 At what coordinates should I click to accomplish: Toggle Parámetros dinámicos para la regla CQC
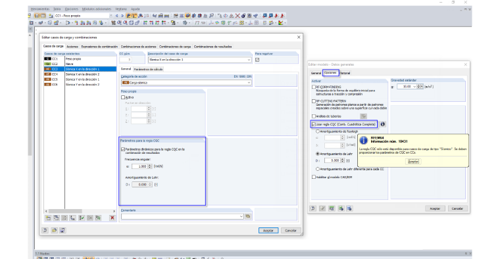click(123, 149)
